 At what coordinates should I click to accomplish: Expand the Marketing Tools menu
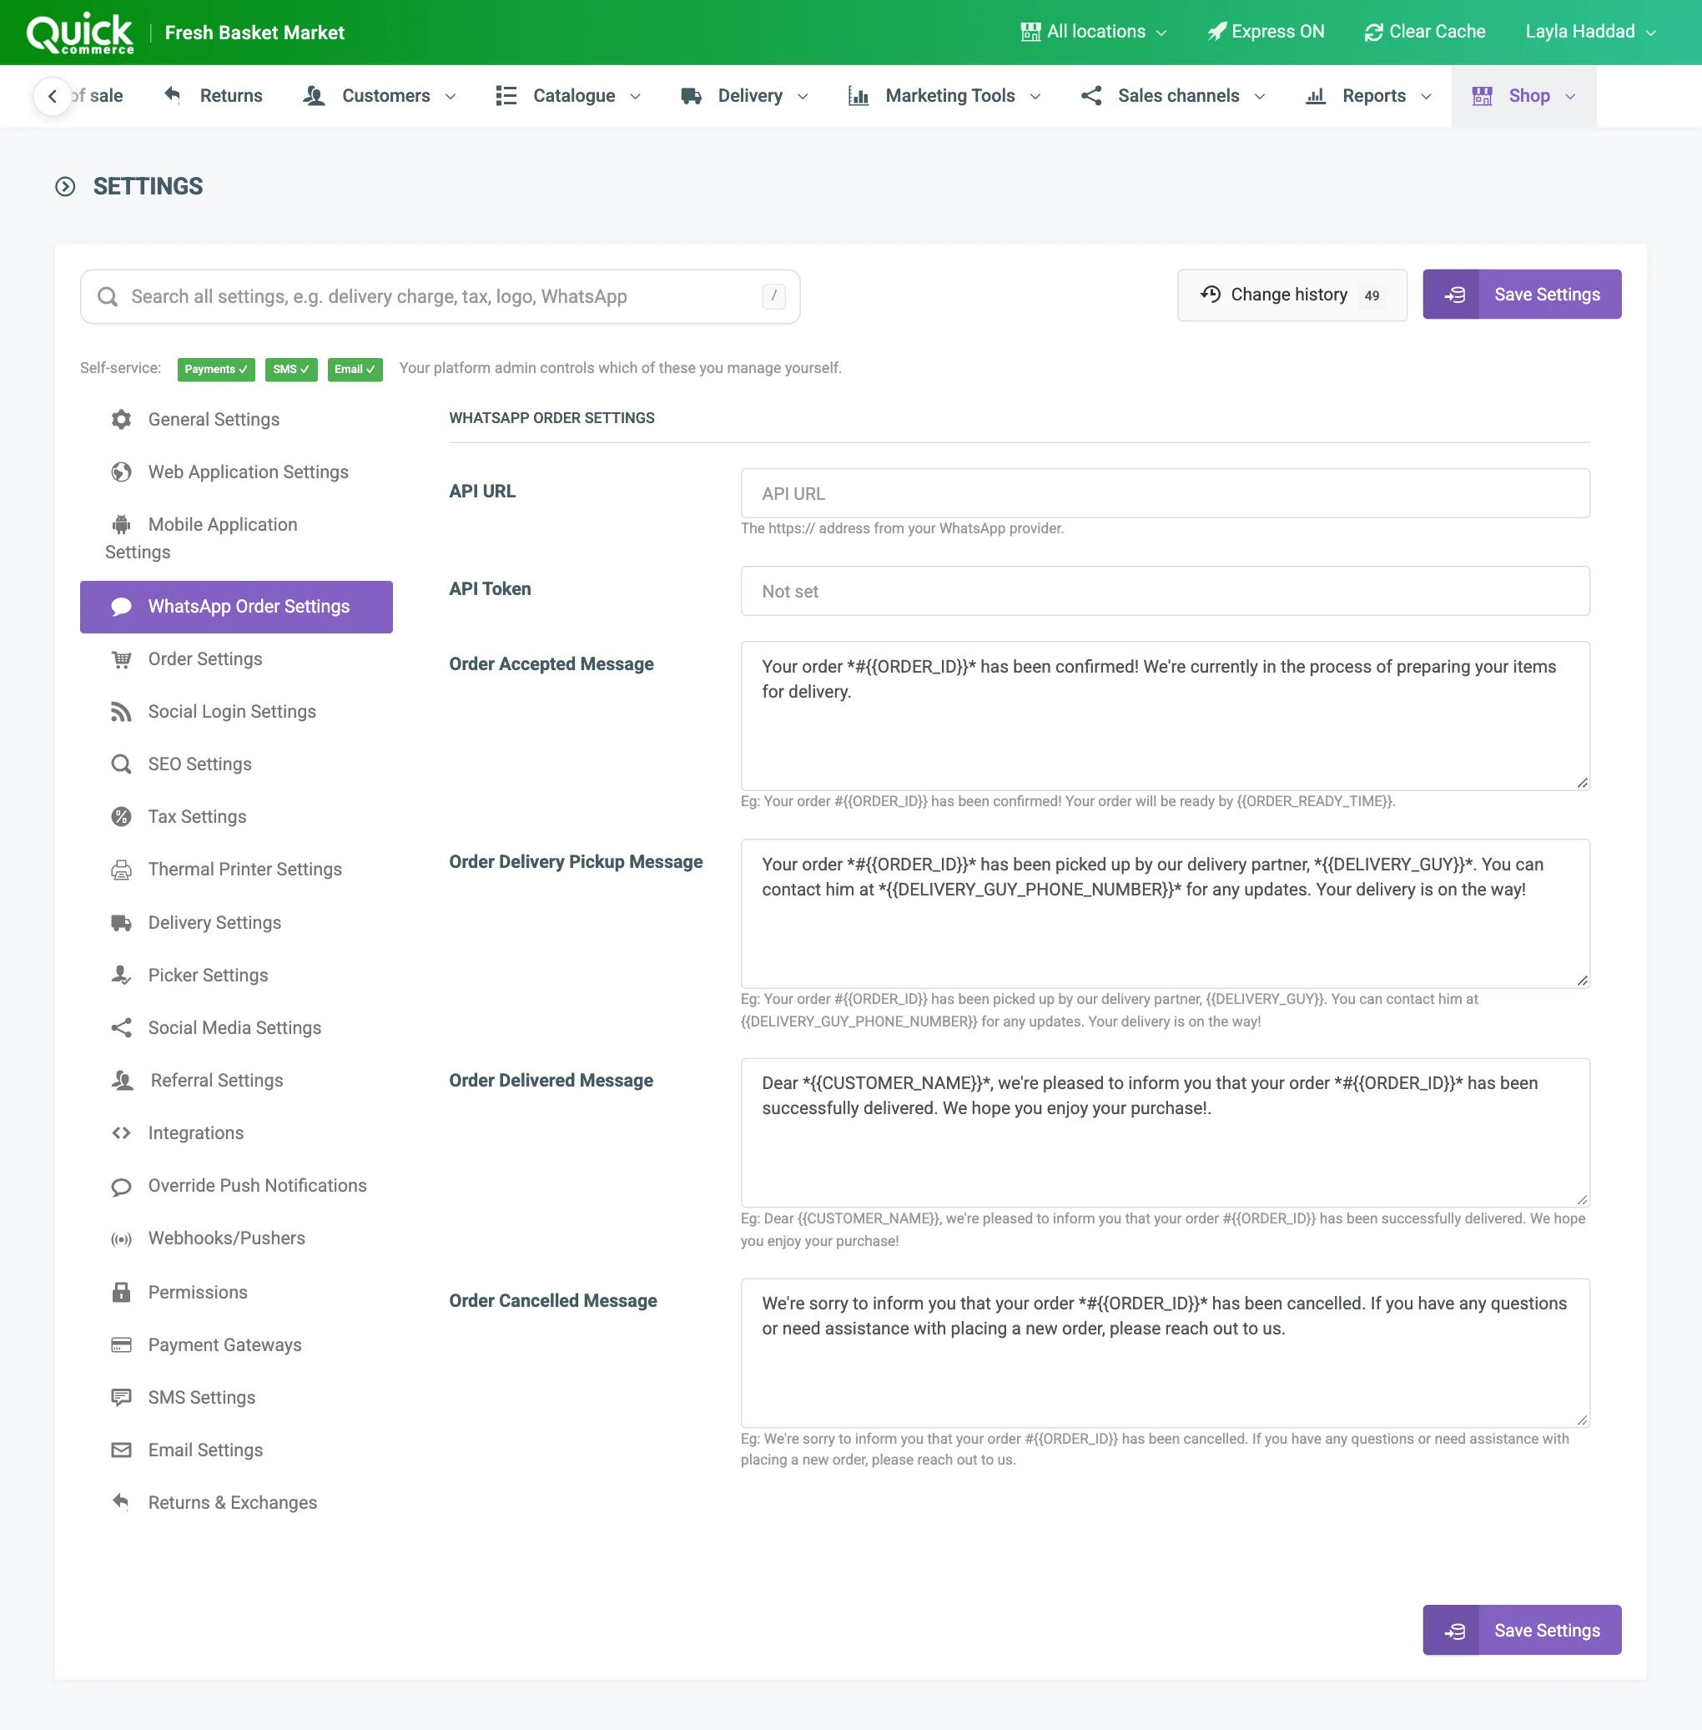click(x=944, y=96)
